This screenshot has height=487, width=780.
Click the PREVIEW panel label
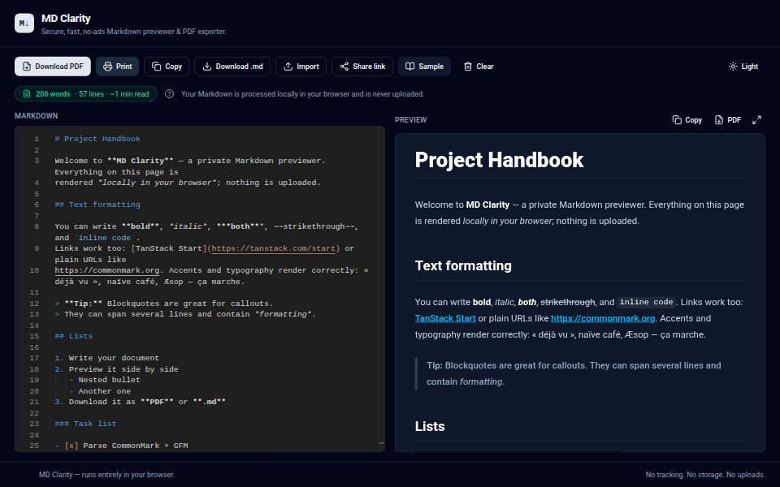tap(411, 120)
